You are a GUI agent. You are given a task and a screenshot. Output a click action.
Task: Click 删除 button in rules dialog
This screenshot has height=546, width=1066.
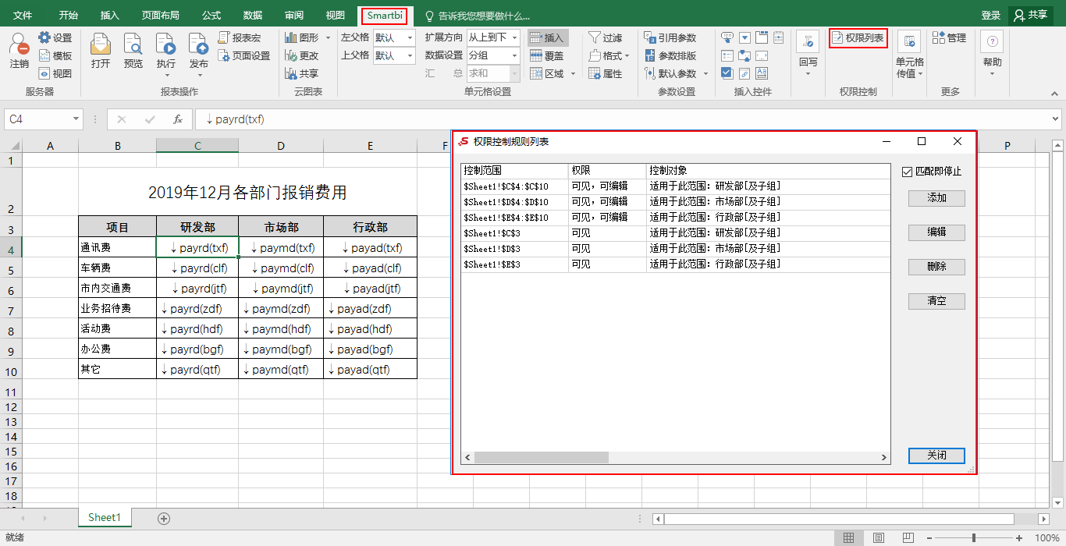click(x=936, y=267)
